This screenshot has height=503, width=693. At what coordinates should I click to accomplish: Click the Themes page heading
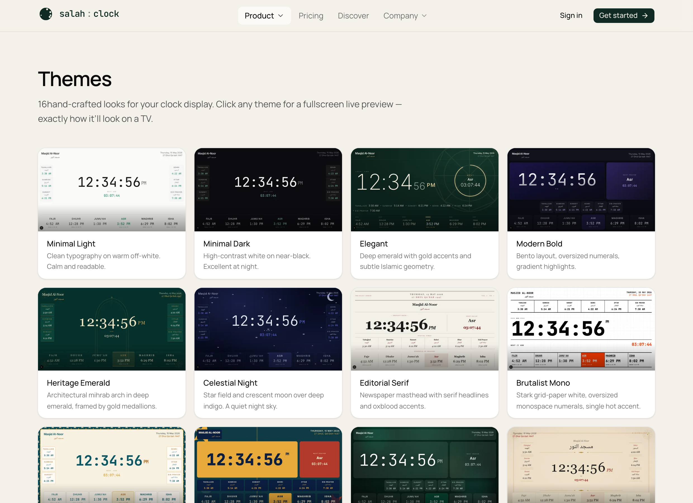(75, 79)
